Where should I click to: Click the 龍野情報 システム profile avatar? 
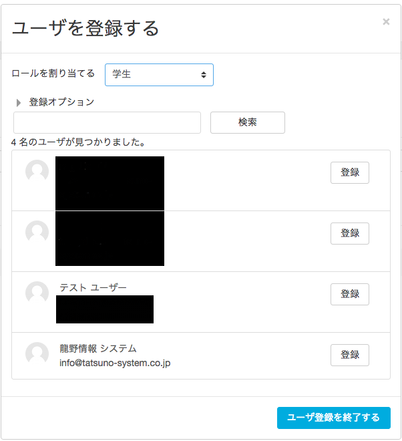(x=37, y=353)
